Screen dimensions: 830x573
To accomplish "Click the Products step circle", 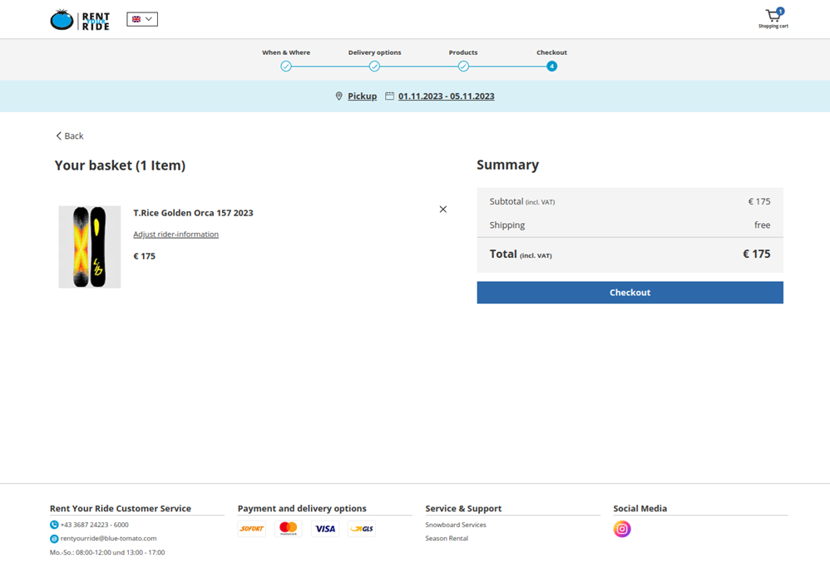I will (463, 66).
